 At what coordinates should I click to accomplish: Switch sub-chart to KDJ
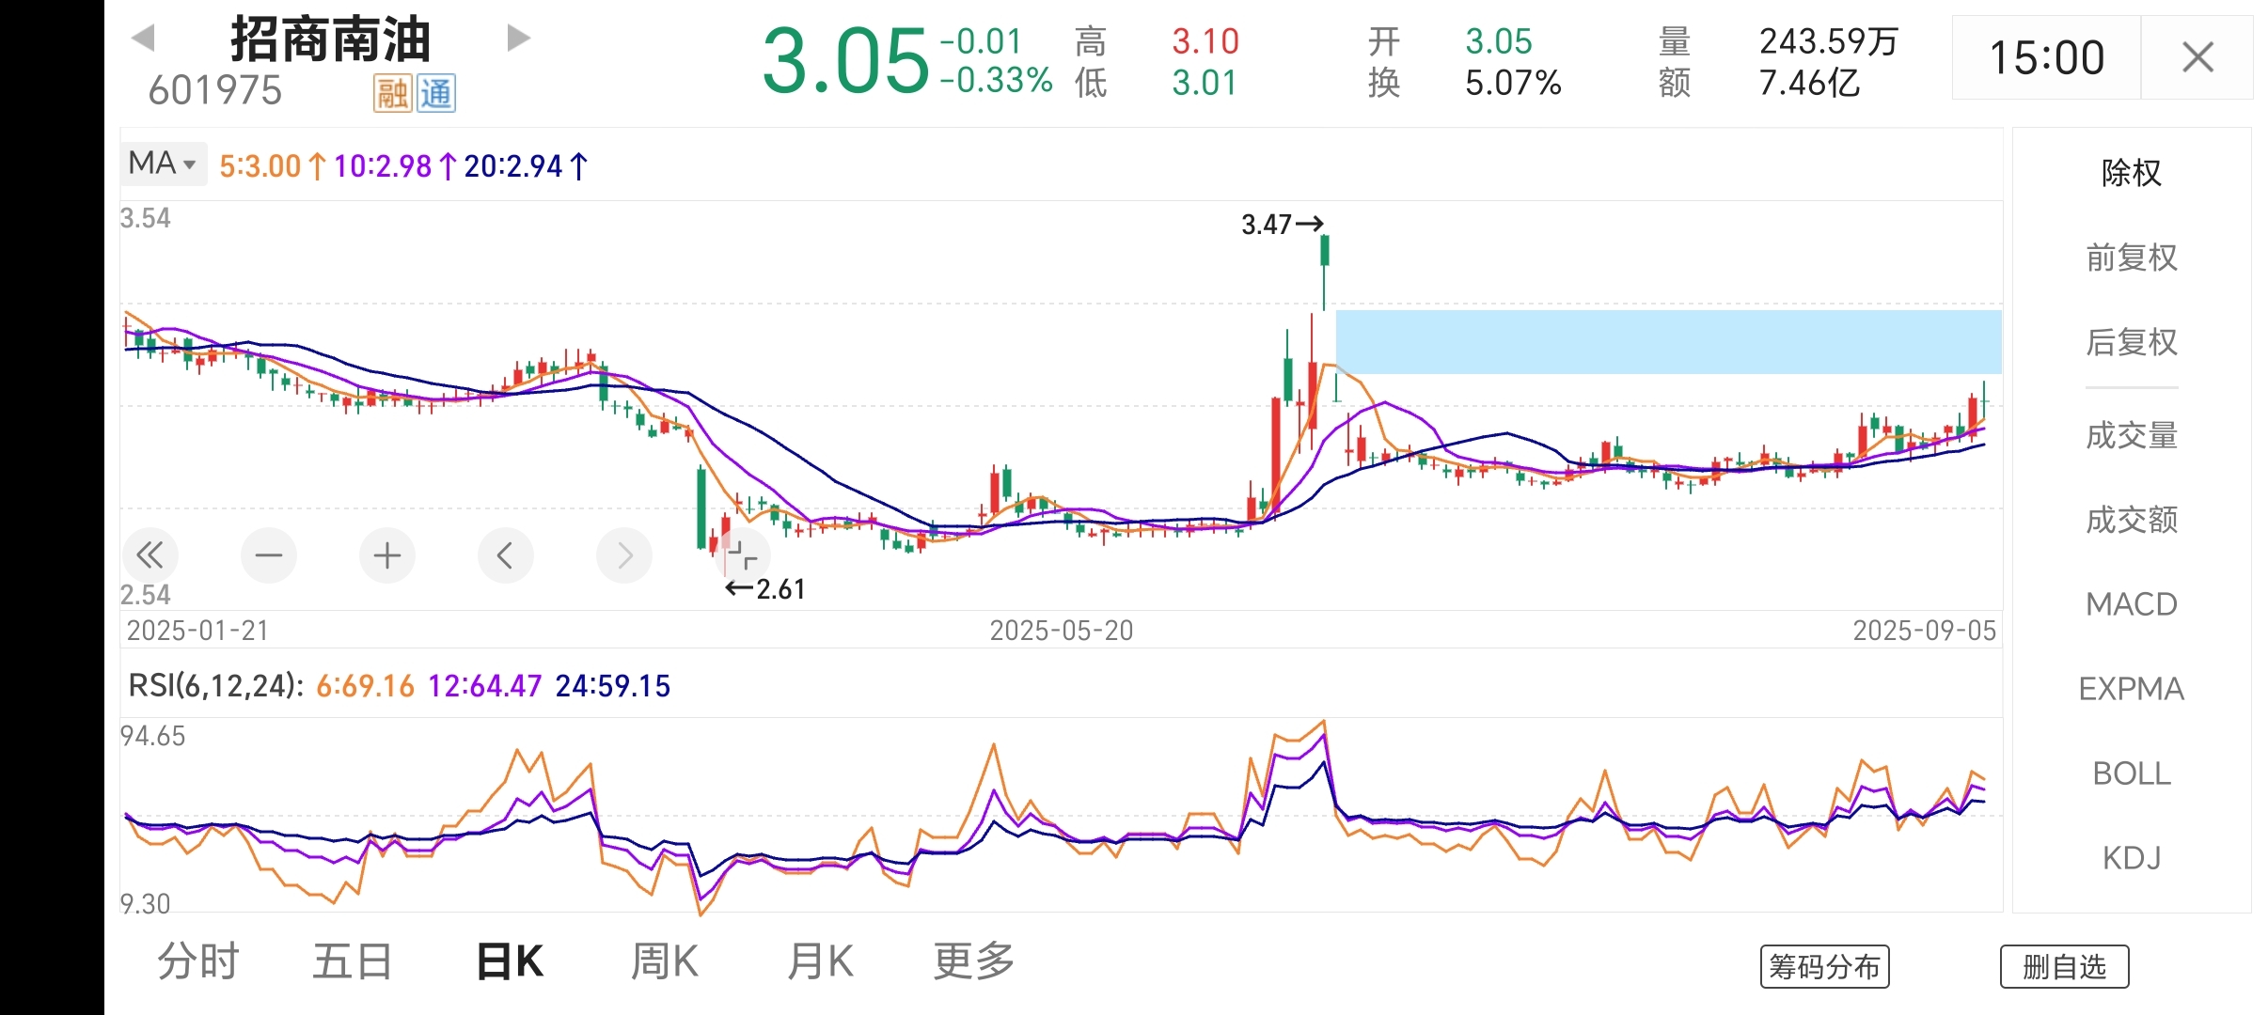(2132, 858)
